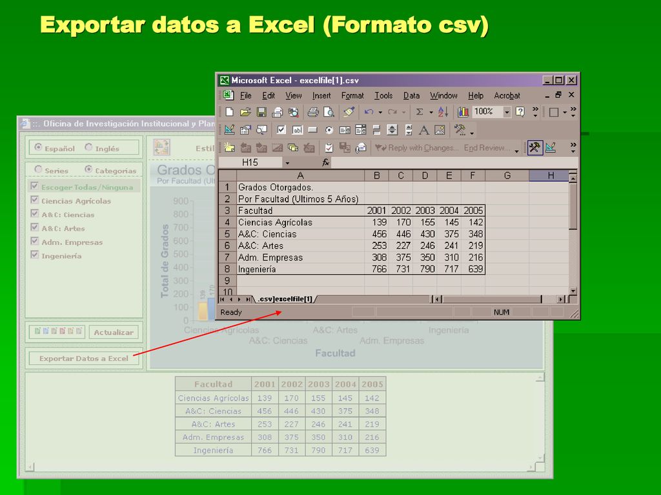Expand the Formatting toolbar options chevron
The image size is (661, 495).
(573, 112)
